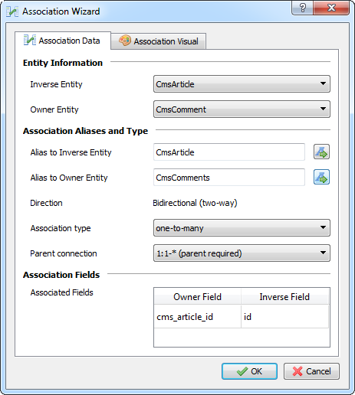Confirm with the OK button

click(249, 371)
